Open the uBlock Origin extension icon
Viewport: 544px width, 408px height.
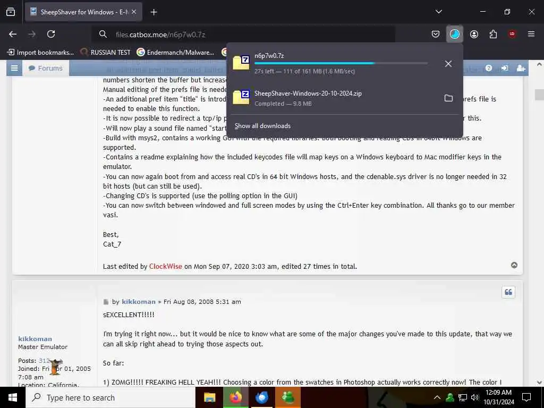click(x=512, y=34)
